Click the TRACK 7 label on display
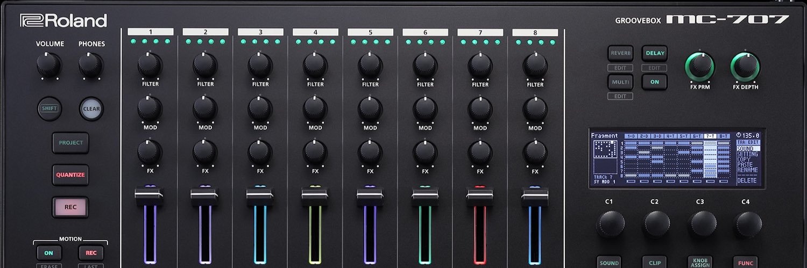 (x=603, y=176)
